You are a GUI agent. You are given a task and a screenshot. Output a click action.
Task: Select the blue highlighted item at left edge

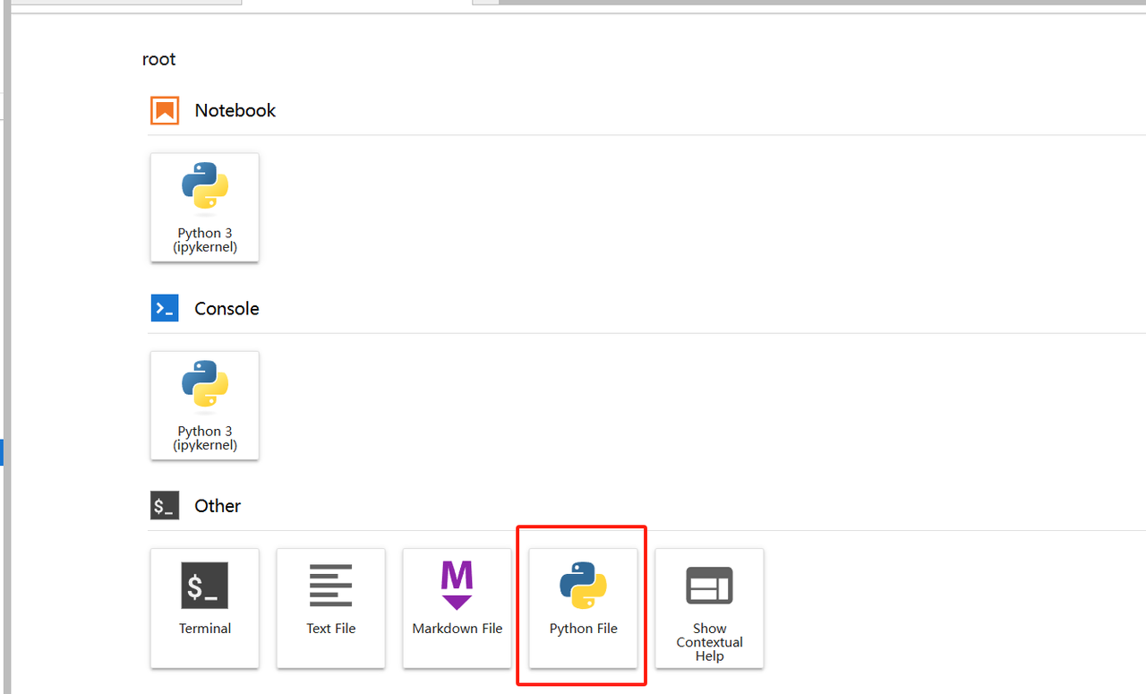pyautogui.click(x=2, y=452)
